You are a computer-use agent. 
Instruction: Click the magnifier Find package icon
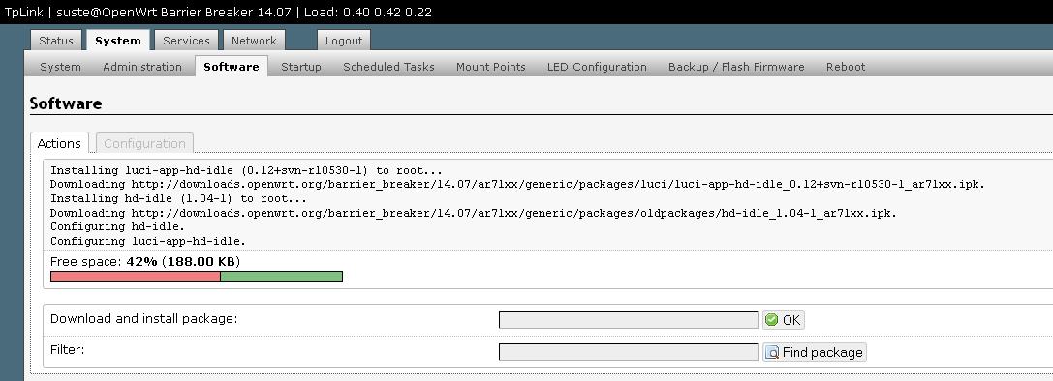(772, 352)
